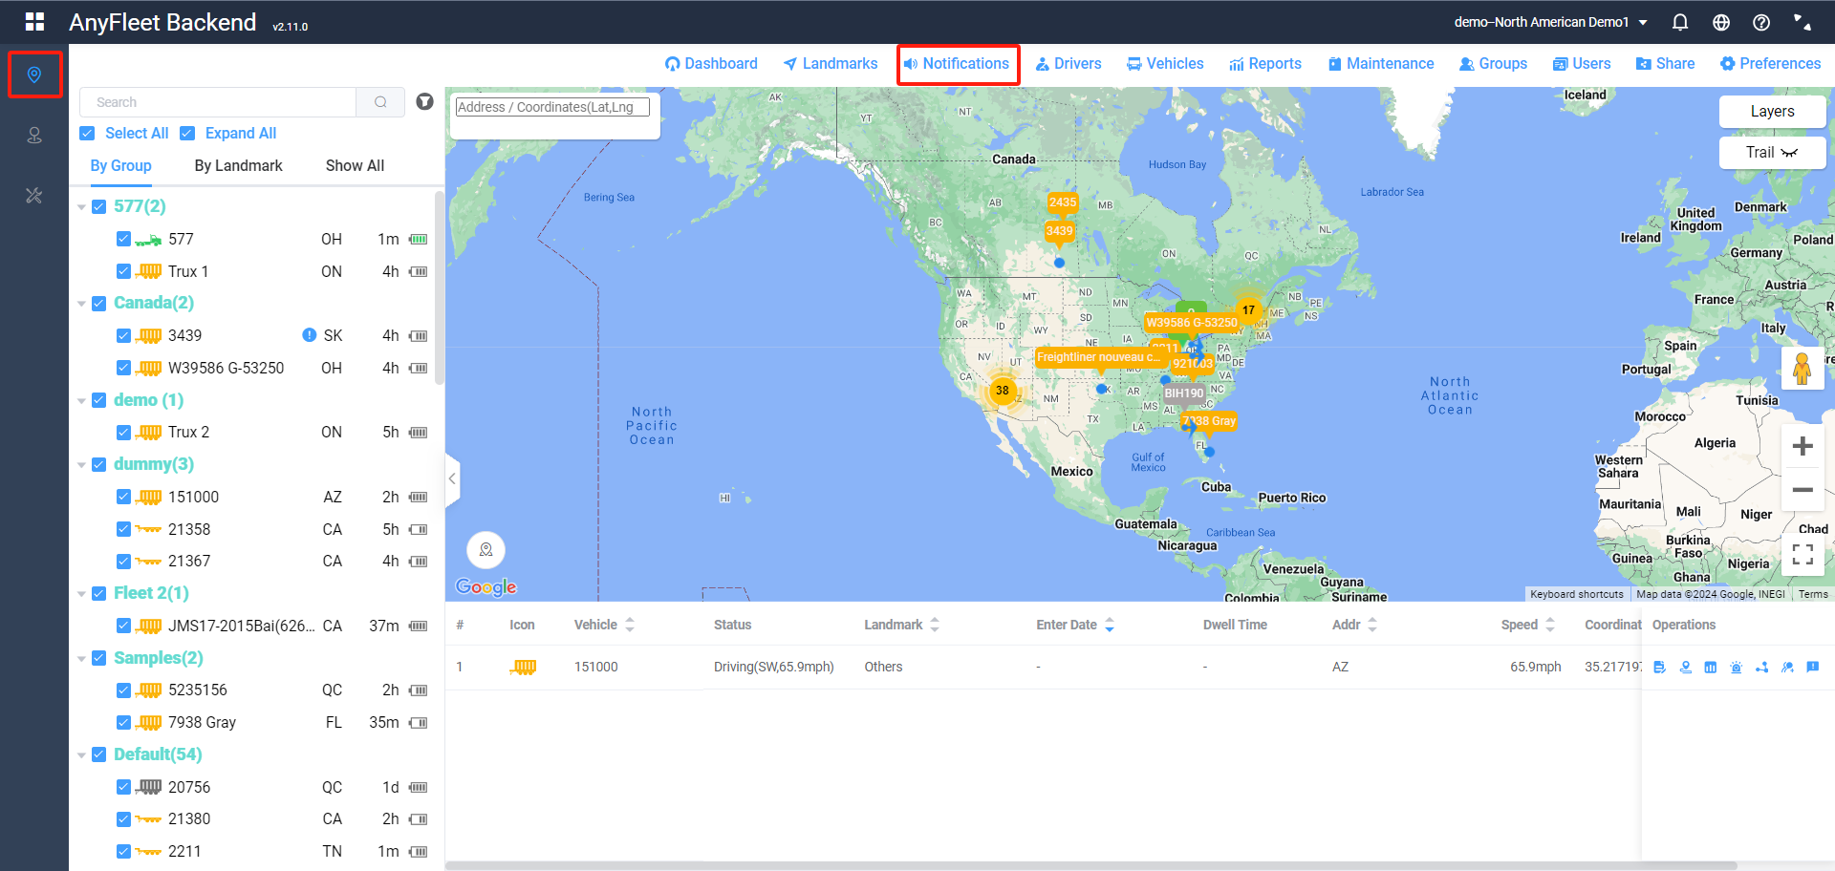1835x871 pixels.
Task: Collapse the Default(54) group arrow
Action: pos(81,755)
